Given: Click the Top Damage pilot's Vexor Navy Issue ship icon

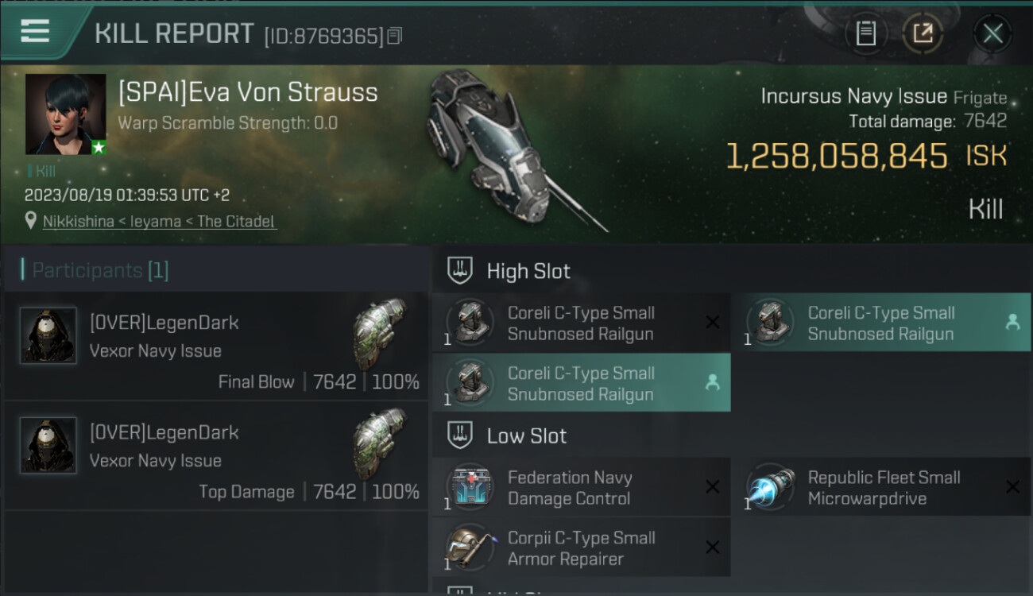Looking at the screenshot, I should (380, 443).
